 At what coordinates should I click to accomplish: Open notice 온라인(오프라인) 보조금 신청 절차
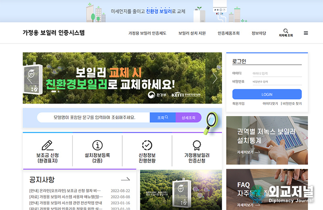(x=65, y=191)
